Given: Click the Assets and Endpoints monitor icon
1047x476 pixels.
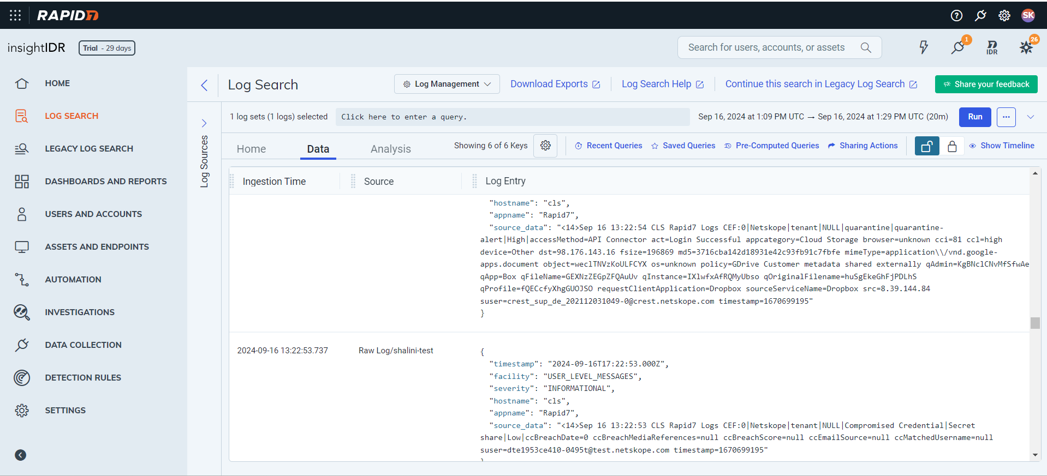Looking at the screenshot, I should [22, 247].
